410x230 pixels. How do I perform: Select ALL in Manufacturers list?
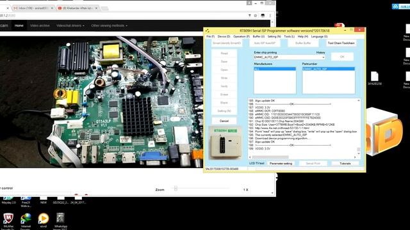click(x=275, y=69)
